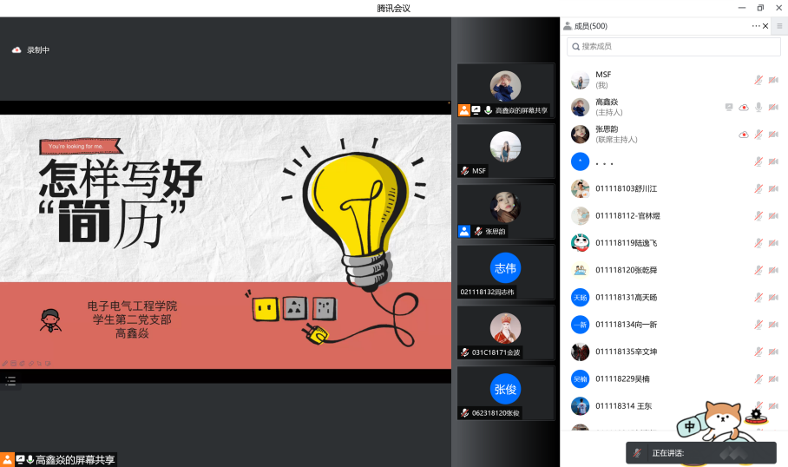Click the blue co-host icon on 张思韵's thumbnail
The image size is (788, 467).
pos(464,231)
